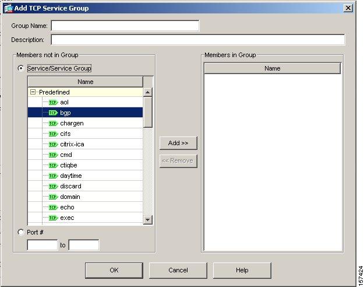The image size is (364, 287).
Task: Click the Name header in Members in Group
Action: point(273,68)
